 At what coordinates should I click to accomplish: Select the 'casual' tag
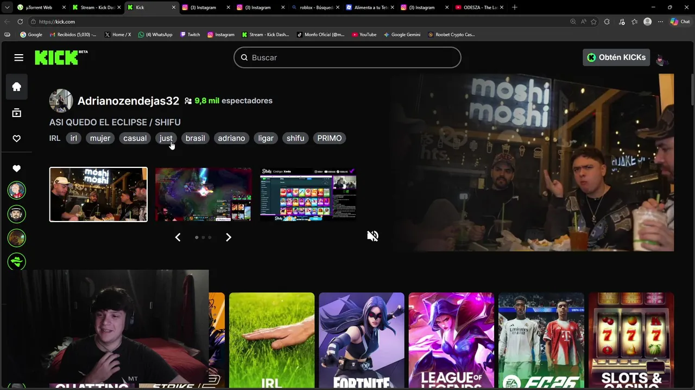pos(135,138)
